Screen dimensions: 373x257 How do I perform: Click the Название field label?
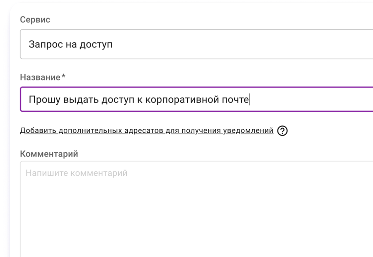pyautogui.click(x=40, y=77)
